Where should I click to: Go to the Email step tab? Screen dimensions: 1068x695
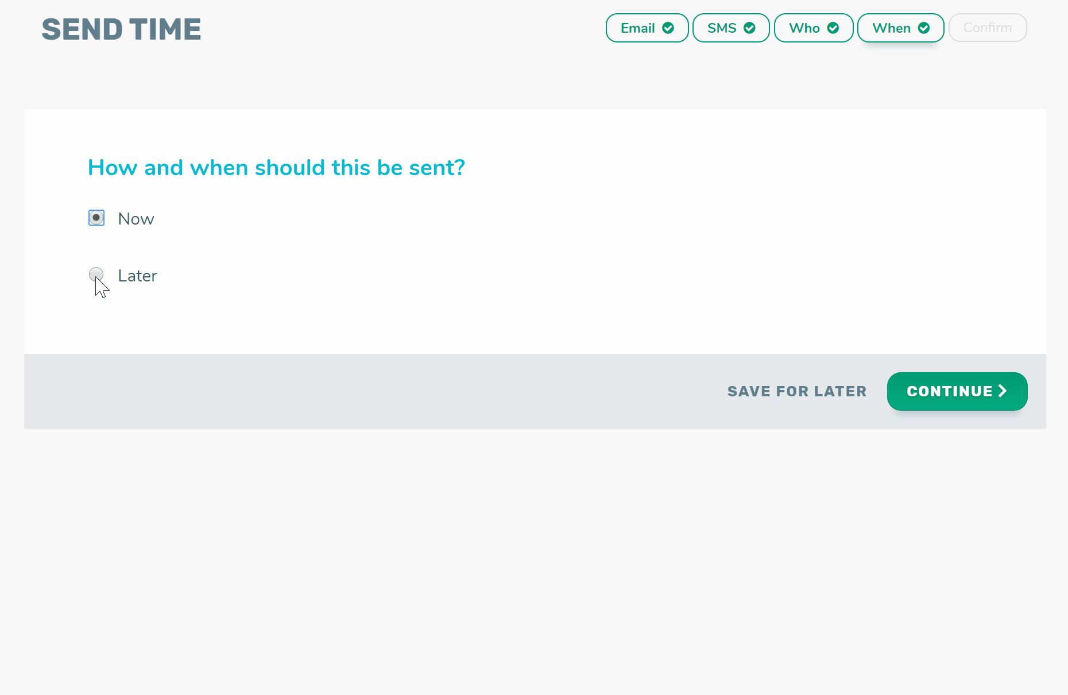point(647,28)
